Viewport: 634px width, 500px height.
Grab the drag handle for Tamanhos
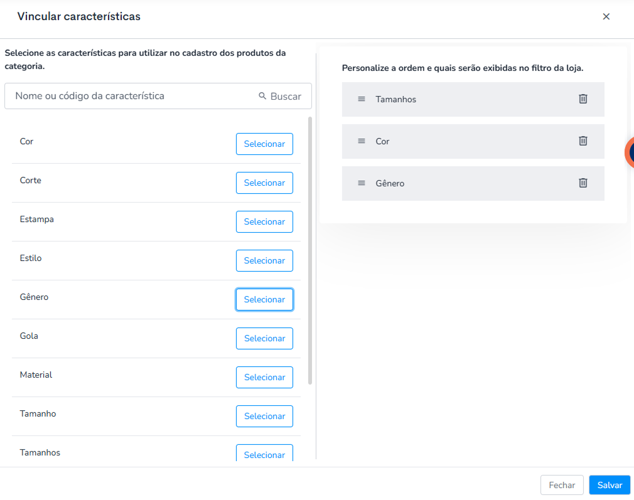pos(362,99)
